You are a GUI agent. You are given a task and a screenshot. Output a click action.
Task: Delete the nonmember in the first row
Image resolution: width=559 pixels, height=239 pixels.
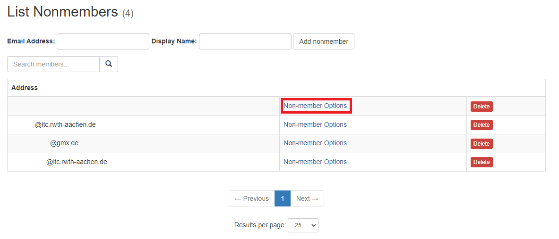click(481, 107)
